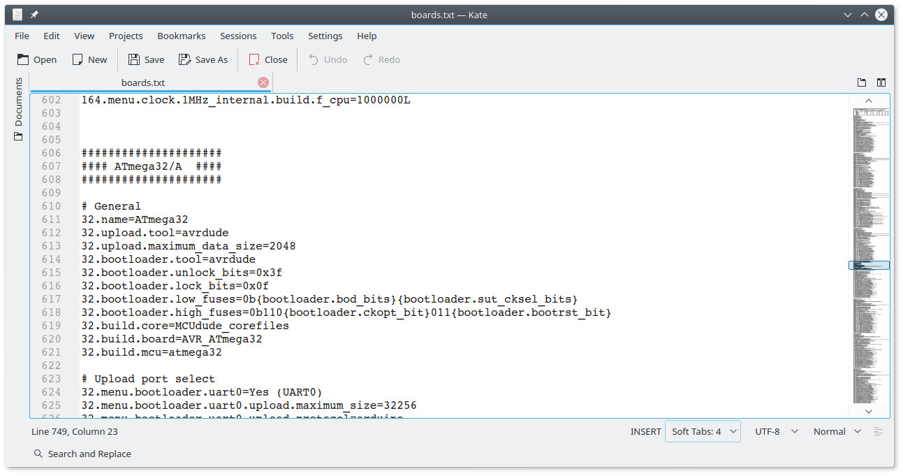Open the View menu
This screenshot has width=903, height=476.
point(85,36)
